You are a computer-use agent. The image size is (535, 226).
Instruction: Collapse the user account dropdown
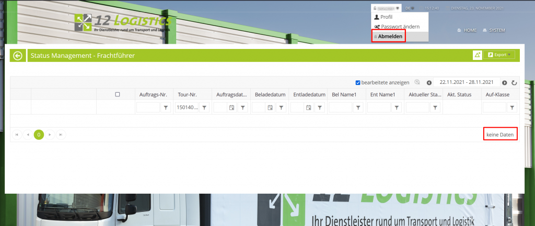point(386,8)
